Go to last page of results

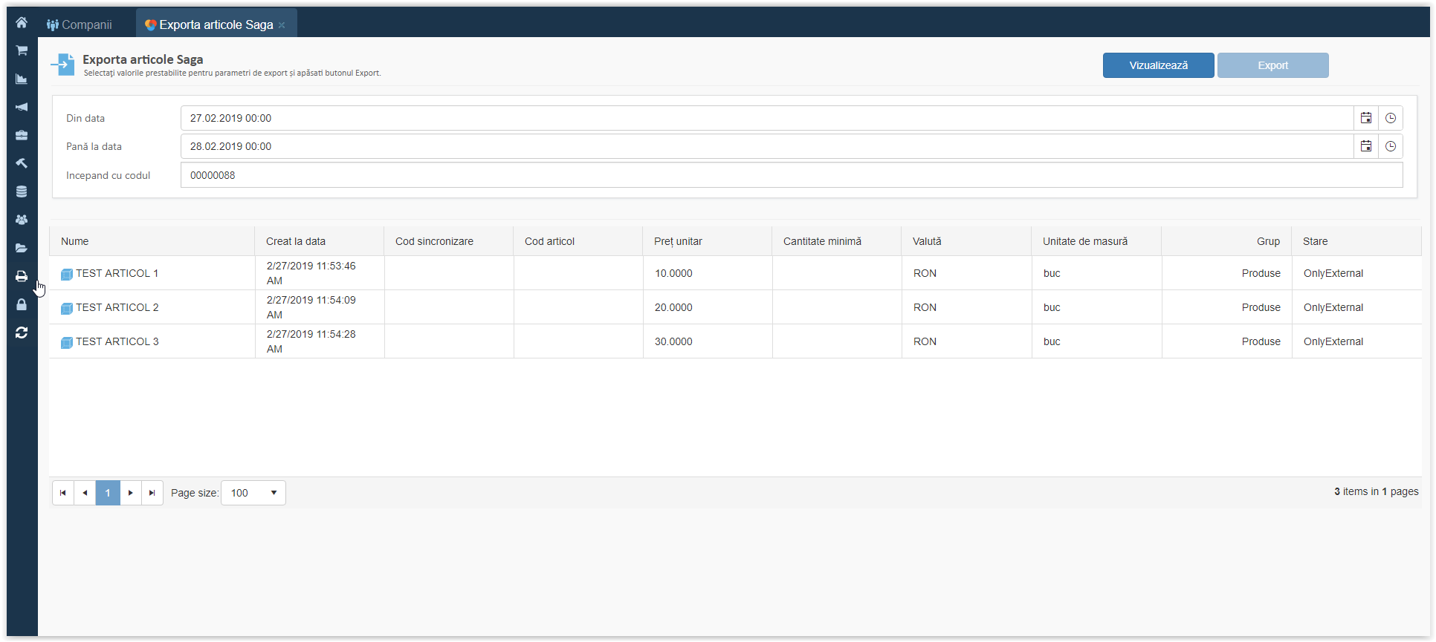(x=152, y=493)
